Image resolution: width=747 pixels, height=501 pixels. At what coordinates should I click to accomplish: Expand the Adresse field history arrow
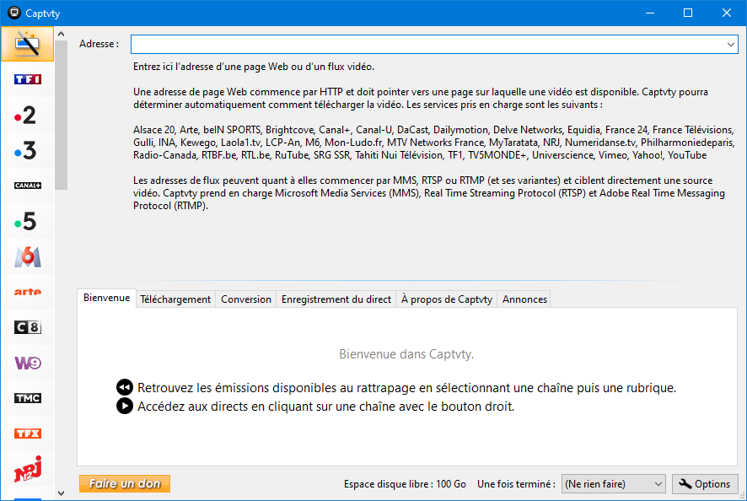point(730,45)
